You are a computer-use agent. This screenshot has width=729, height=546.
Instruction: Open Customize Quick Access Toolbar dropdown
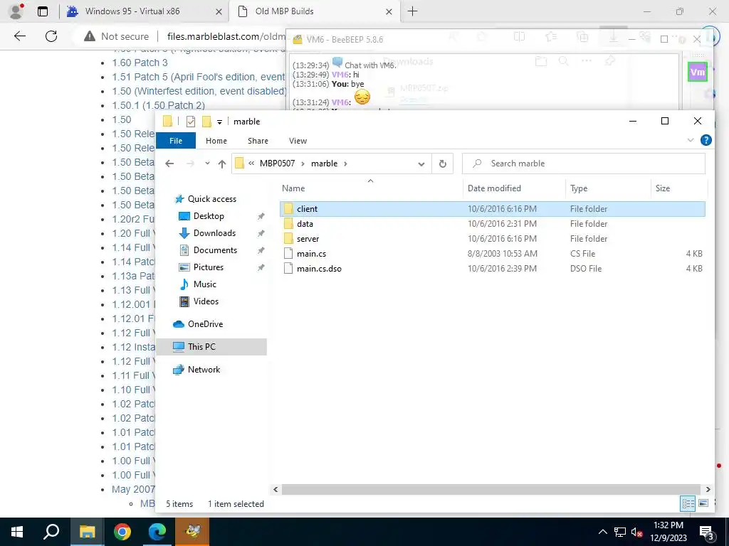point(219,122)
